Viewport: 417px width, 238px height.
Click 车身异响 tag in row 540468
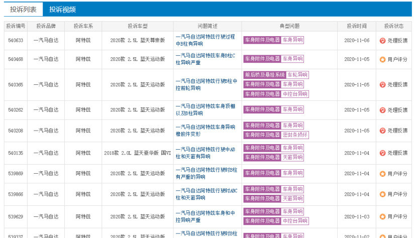(x=292, y=59)
